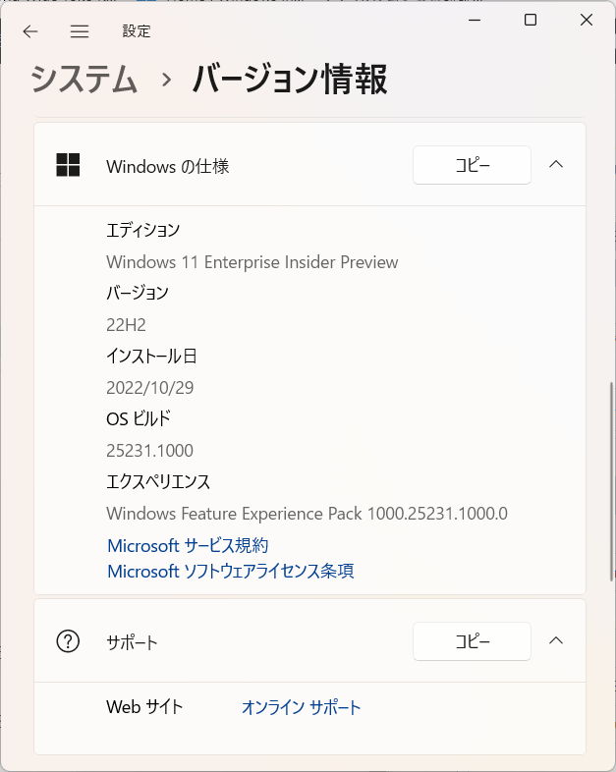Copy the サポート section details
This screenshot has width=616, height=772.
click(x=472, y=641)
